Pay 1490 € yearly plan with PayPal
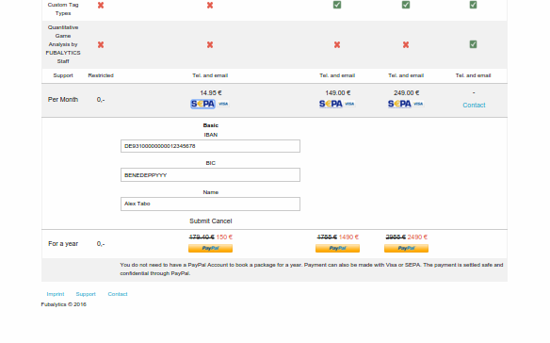The image size is (550, 343). coord(337,248)
